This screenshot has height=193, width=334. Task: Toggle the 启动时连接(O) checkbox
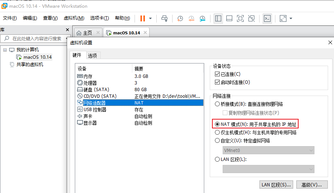[217, 82]
